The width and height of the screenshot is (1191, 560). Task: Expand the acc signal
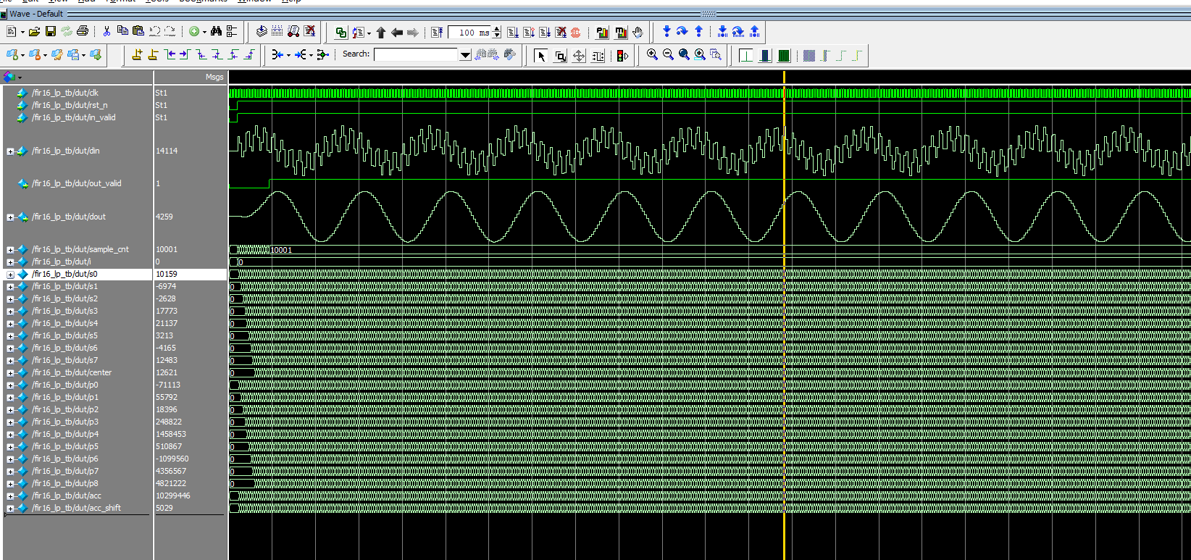pyautogui.click(x=10, y=496)
